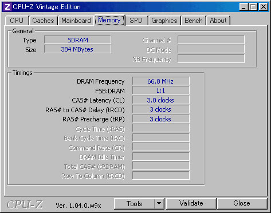Image resolution: width=271 pixels, height=213 pixels.
Task: Click the CAS# Latency (CL) label
Action: click(x=98, y=100)
